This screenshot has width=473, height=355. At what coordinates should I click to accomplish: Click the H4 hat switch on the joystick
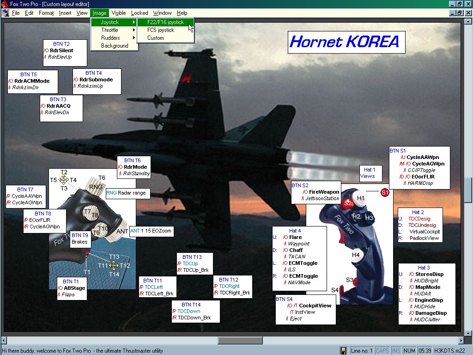pos(356,255)
